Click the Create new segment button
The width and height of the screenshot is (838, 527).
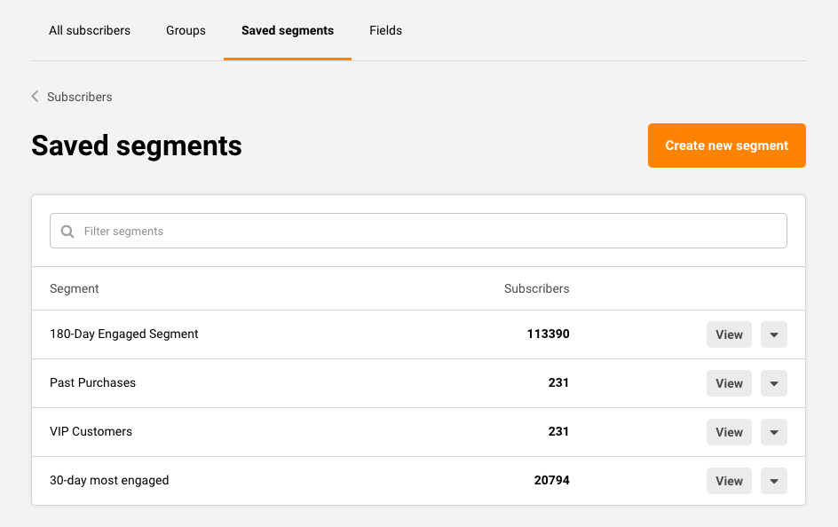[726, 146]
